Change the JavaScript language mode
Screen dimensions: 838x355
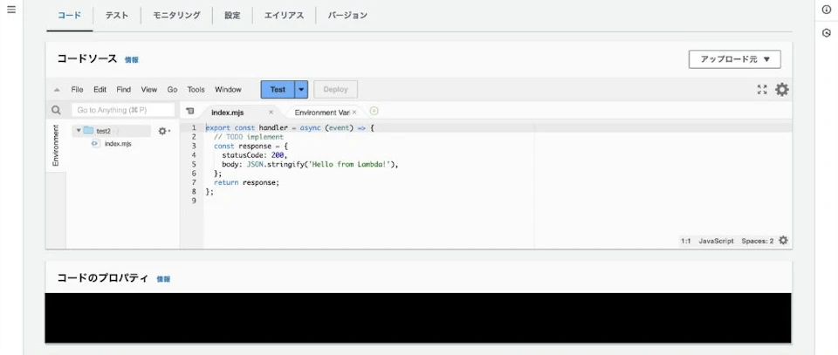(x=716, y=241)
